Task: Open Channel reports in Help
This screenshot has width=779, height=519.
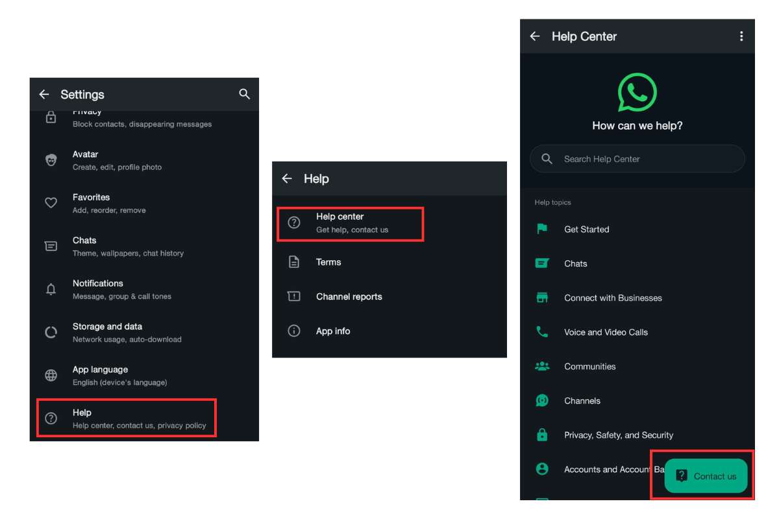Action: 389,296
